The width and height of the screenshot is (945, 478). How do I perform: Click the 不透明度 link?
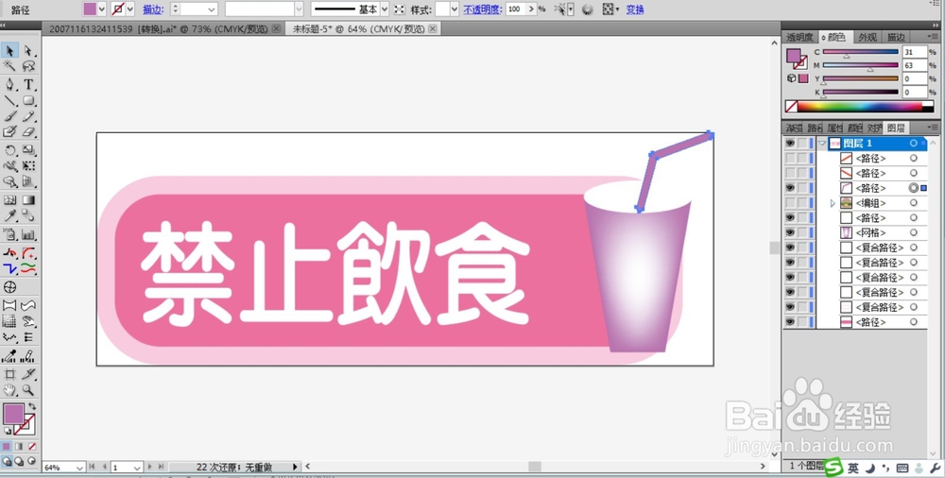483,9
